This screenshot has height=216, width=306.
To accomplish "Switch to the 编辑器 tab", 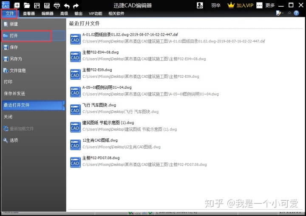I will click(48, 14).
